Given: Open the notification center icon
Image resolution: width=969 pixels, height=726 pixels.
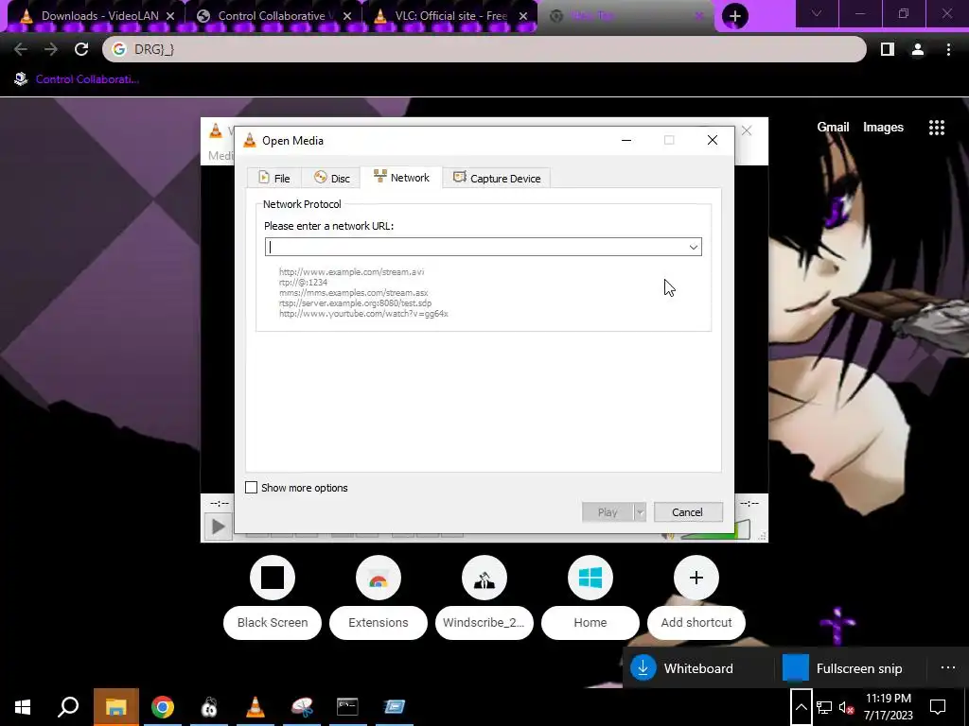Looking at the screenshot, I should (x=938, y=707).
